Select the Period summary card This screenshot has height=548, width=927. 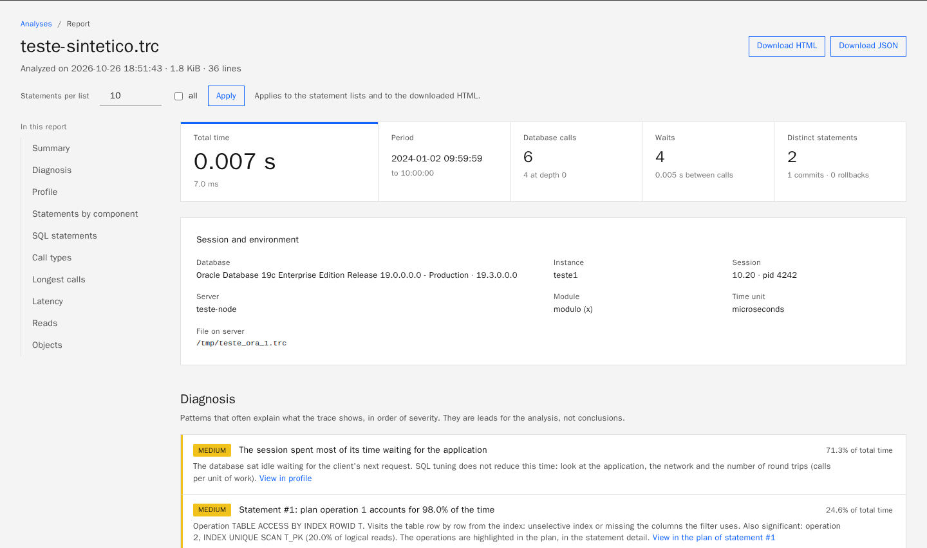[444, 162]
